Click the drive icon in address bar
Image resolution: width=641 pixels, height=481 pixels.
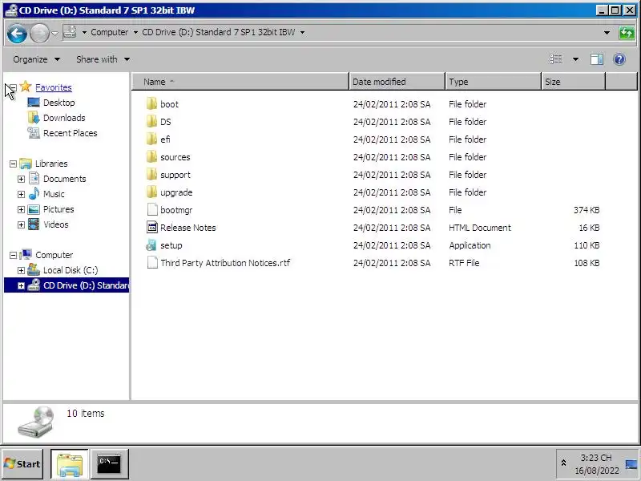click(70, 32)
